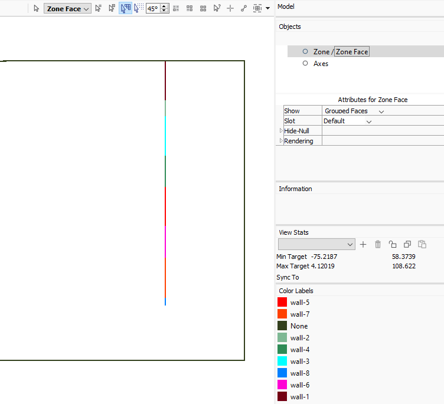Delete view stat with trash icon
This screenshot has height=404, width=444.
pyautogui.click(x=378, y=244)
